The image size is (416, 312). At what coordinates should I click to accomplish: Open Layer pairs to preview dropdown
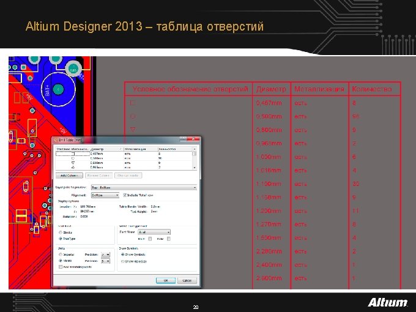point(144,187)
